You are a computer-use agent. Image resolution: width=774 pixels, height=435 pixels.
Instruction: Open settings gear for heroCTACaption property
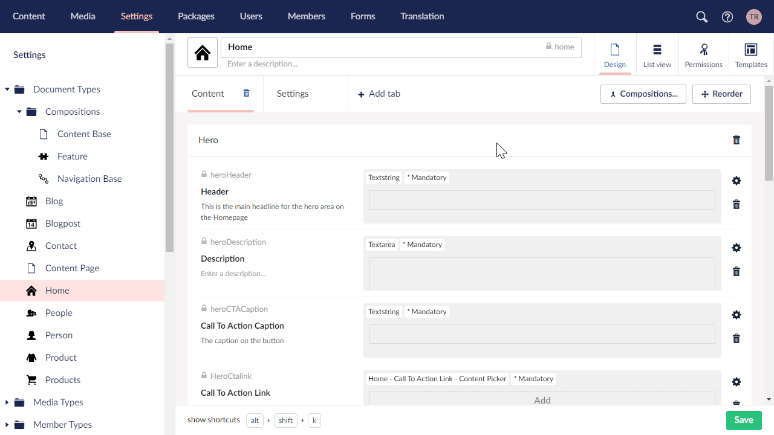[737, 315]
